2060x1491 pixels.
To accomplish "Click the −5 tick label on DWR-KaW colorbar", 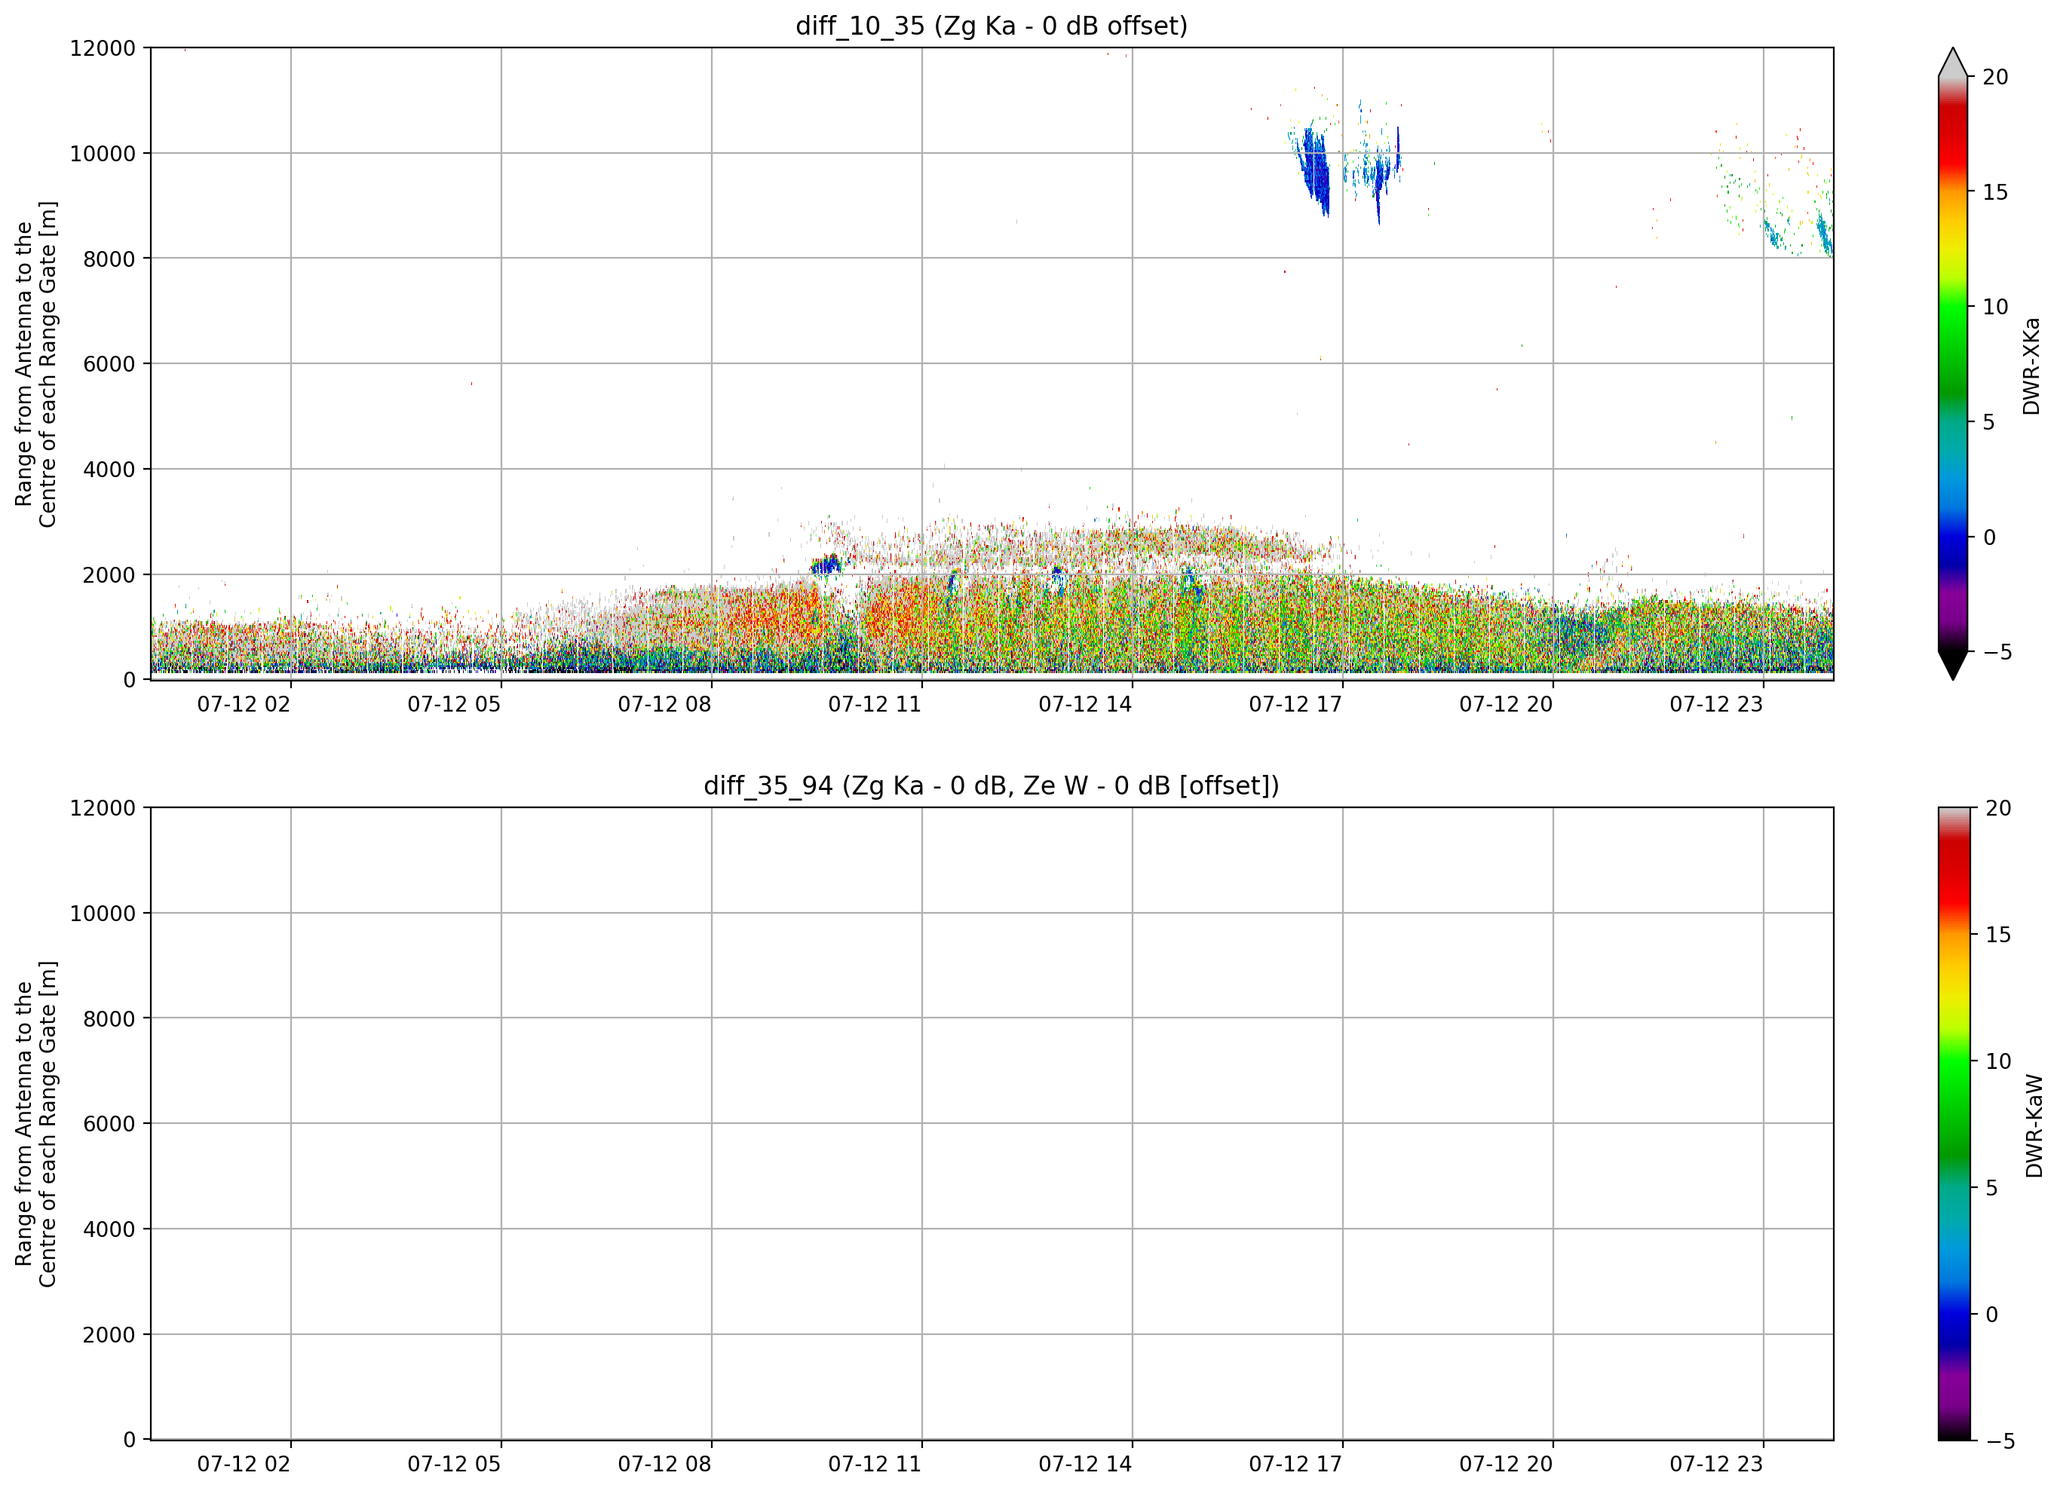I will click(x=2000, y=1441).
